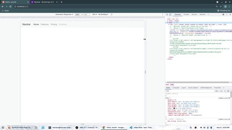The width and height of the screenshot is (232, 130).
Task: Toggle the :hov element state button
Action: coord(217,91)
